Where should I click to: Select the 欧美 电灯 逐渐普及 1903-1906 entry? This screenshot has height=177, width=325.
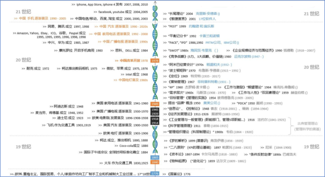[123, 133]
